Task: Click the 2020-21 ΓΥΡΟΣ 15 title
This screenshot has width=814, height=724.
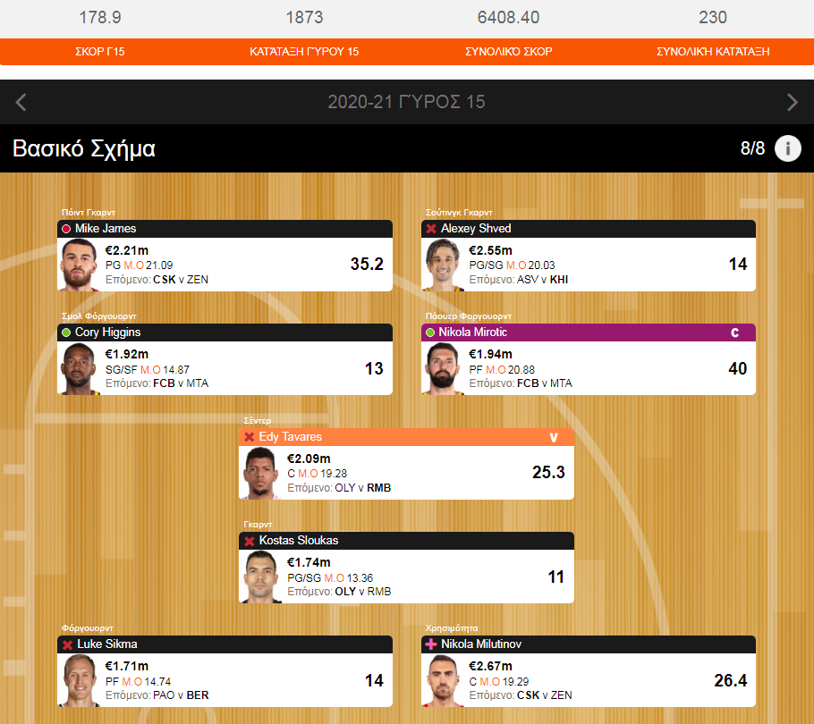Action: (406, 102)
